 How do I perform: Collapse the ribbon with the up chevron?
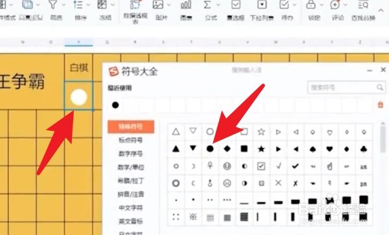pyautogui.click(x=381, y=10)
